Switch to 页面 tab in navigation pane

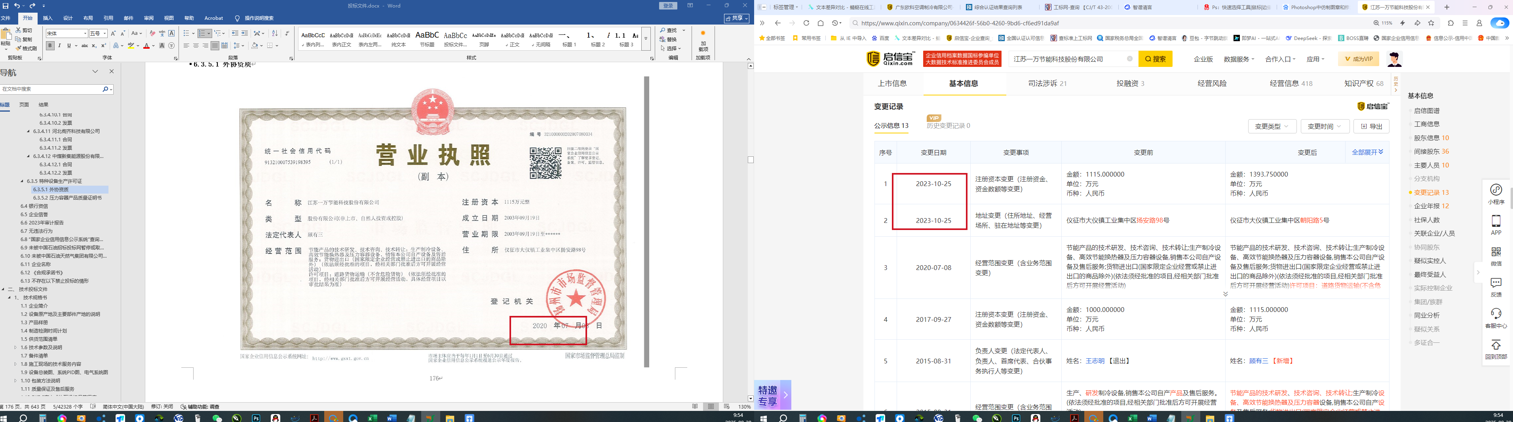[24, 105]
